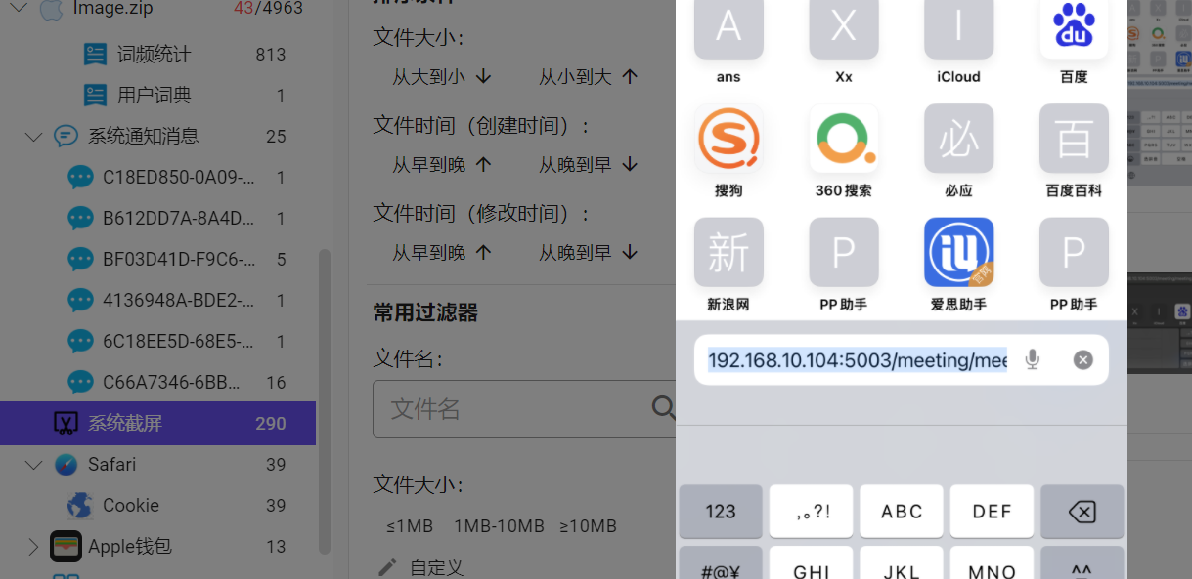Screen dimensions: 1192x579
Task: Click the 用户词典 document icon
Action: (95, 96)
